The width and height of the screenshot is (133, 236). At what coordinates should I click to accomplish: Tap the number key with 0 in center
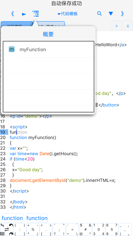(99, 230)
